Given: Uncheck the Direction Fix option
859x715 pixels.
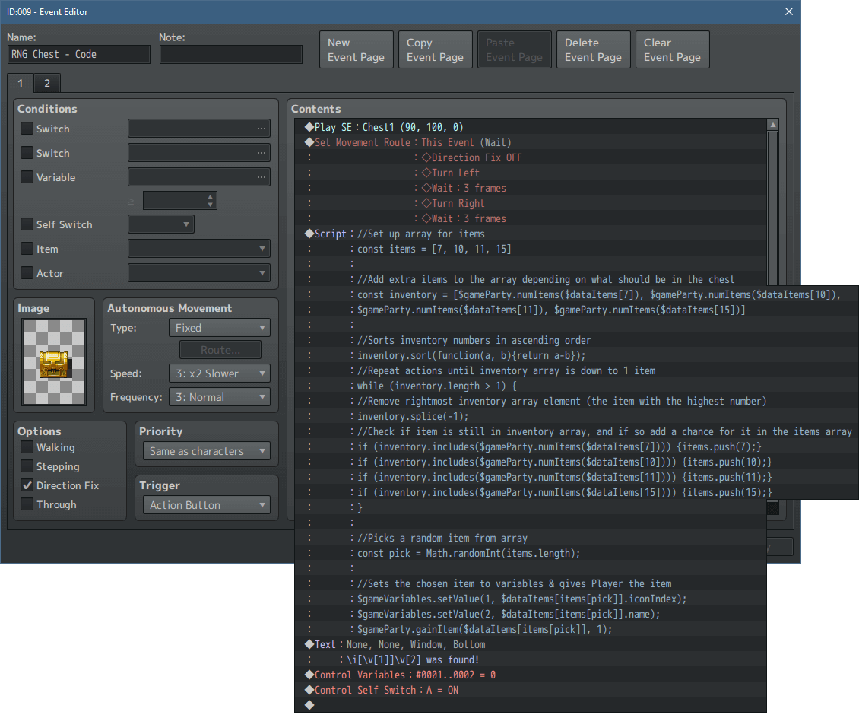Looking at the screenshot, I should click(x=27, y=485).
